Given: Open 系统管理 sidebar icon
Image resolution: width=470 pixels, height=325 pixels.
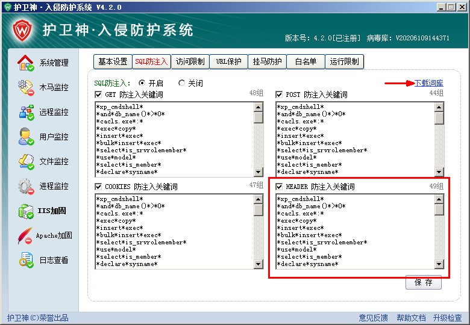Looking at the screenshot, I should pyautogui.click(x=26, y=63).
